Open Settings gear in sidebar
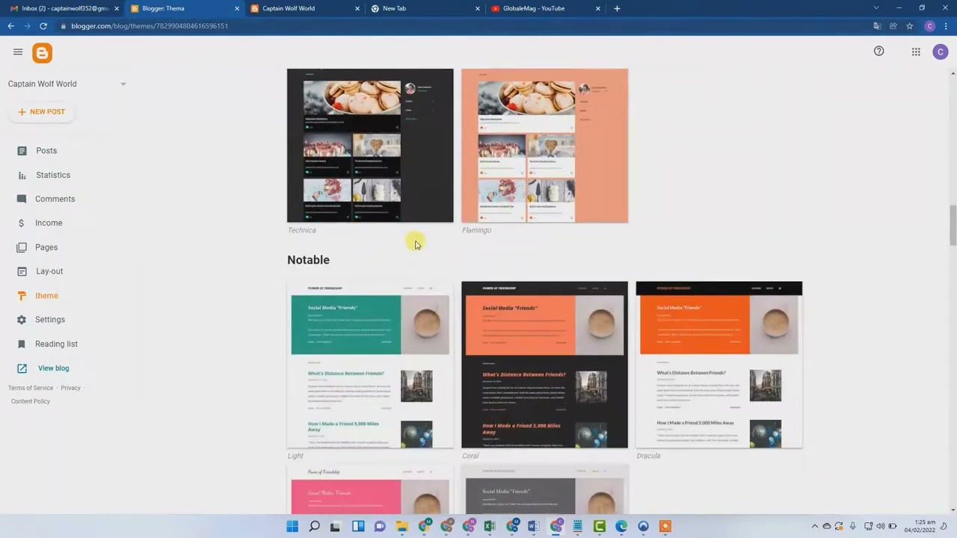The image size is (957, 538). click(22, 320)
